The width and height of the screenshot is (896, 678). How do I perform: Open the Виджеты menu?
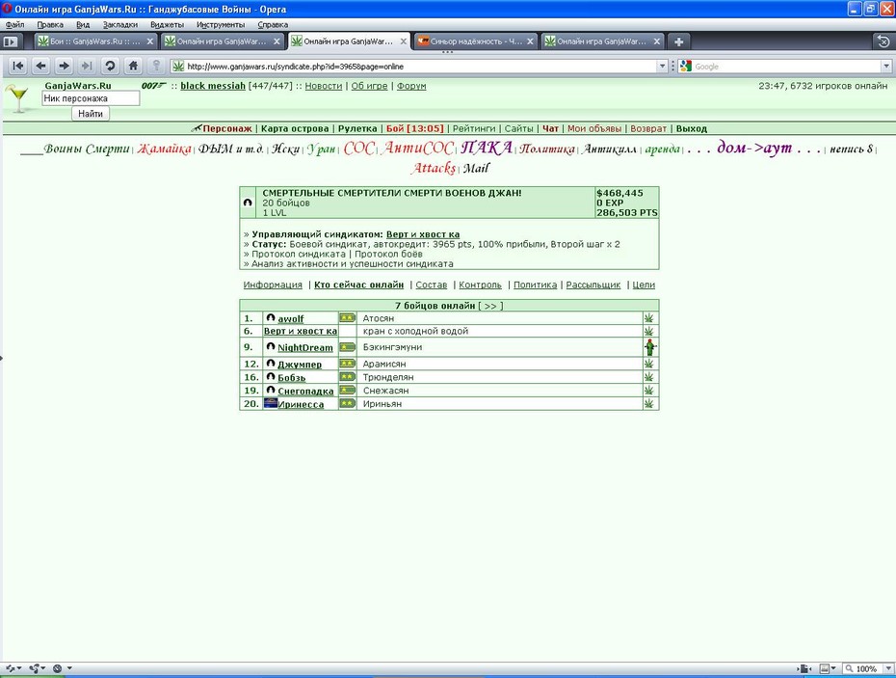pos(167,25)
